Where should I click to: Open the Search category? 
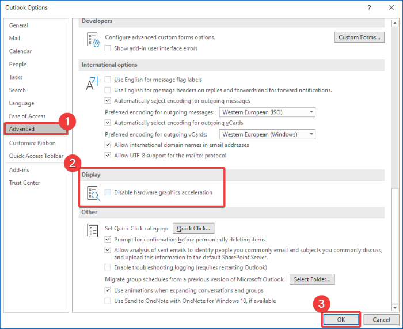click(36, 90)
